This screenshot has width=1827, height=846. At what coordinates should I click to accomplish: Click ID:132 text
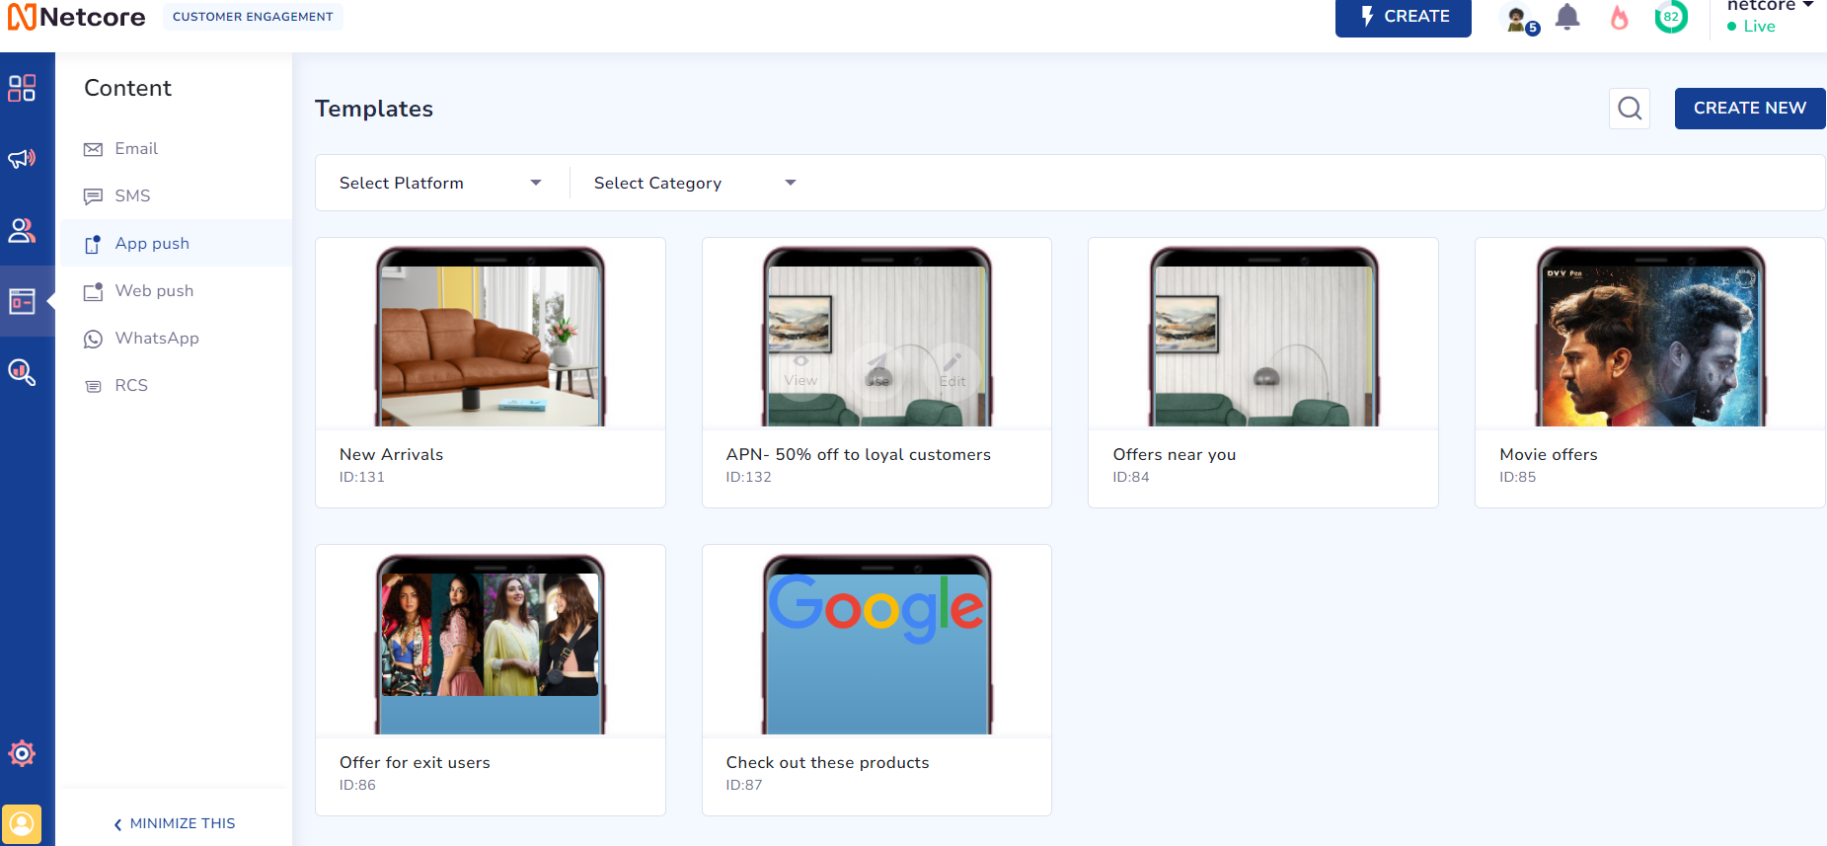tap(748, 477)
